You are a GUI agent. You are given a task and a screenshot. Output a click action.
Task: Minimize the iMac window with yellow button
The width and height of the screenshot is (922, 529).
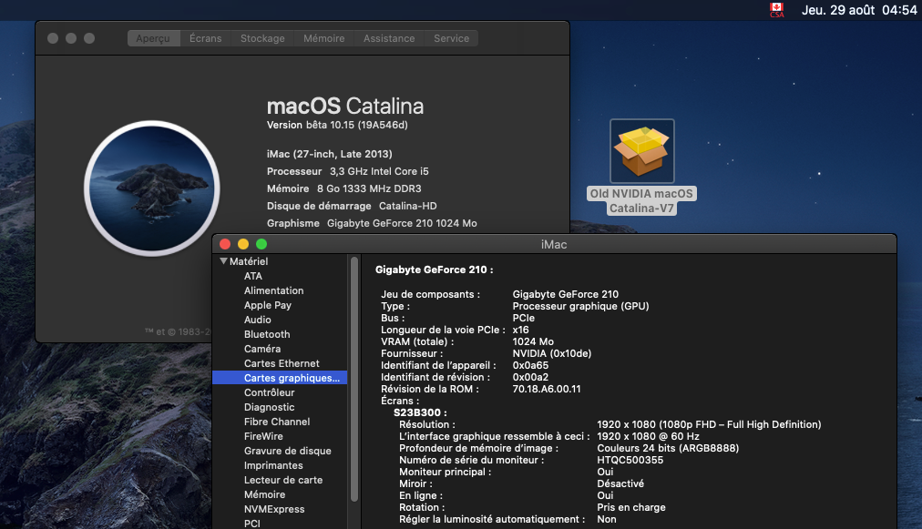pos(243,244)
